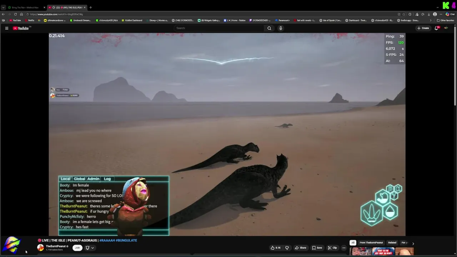The width and height of the screenshot is (457, 257).
Task: Open more video actions ellipsis
Action: [x=344, y=248]
